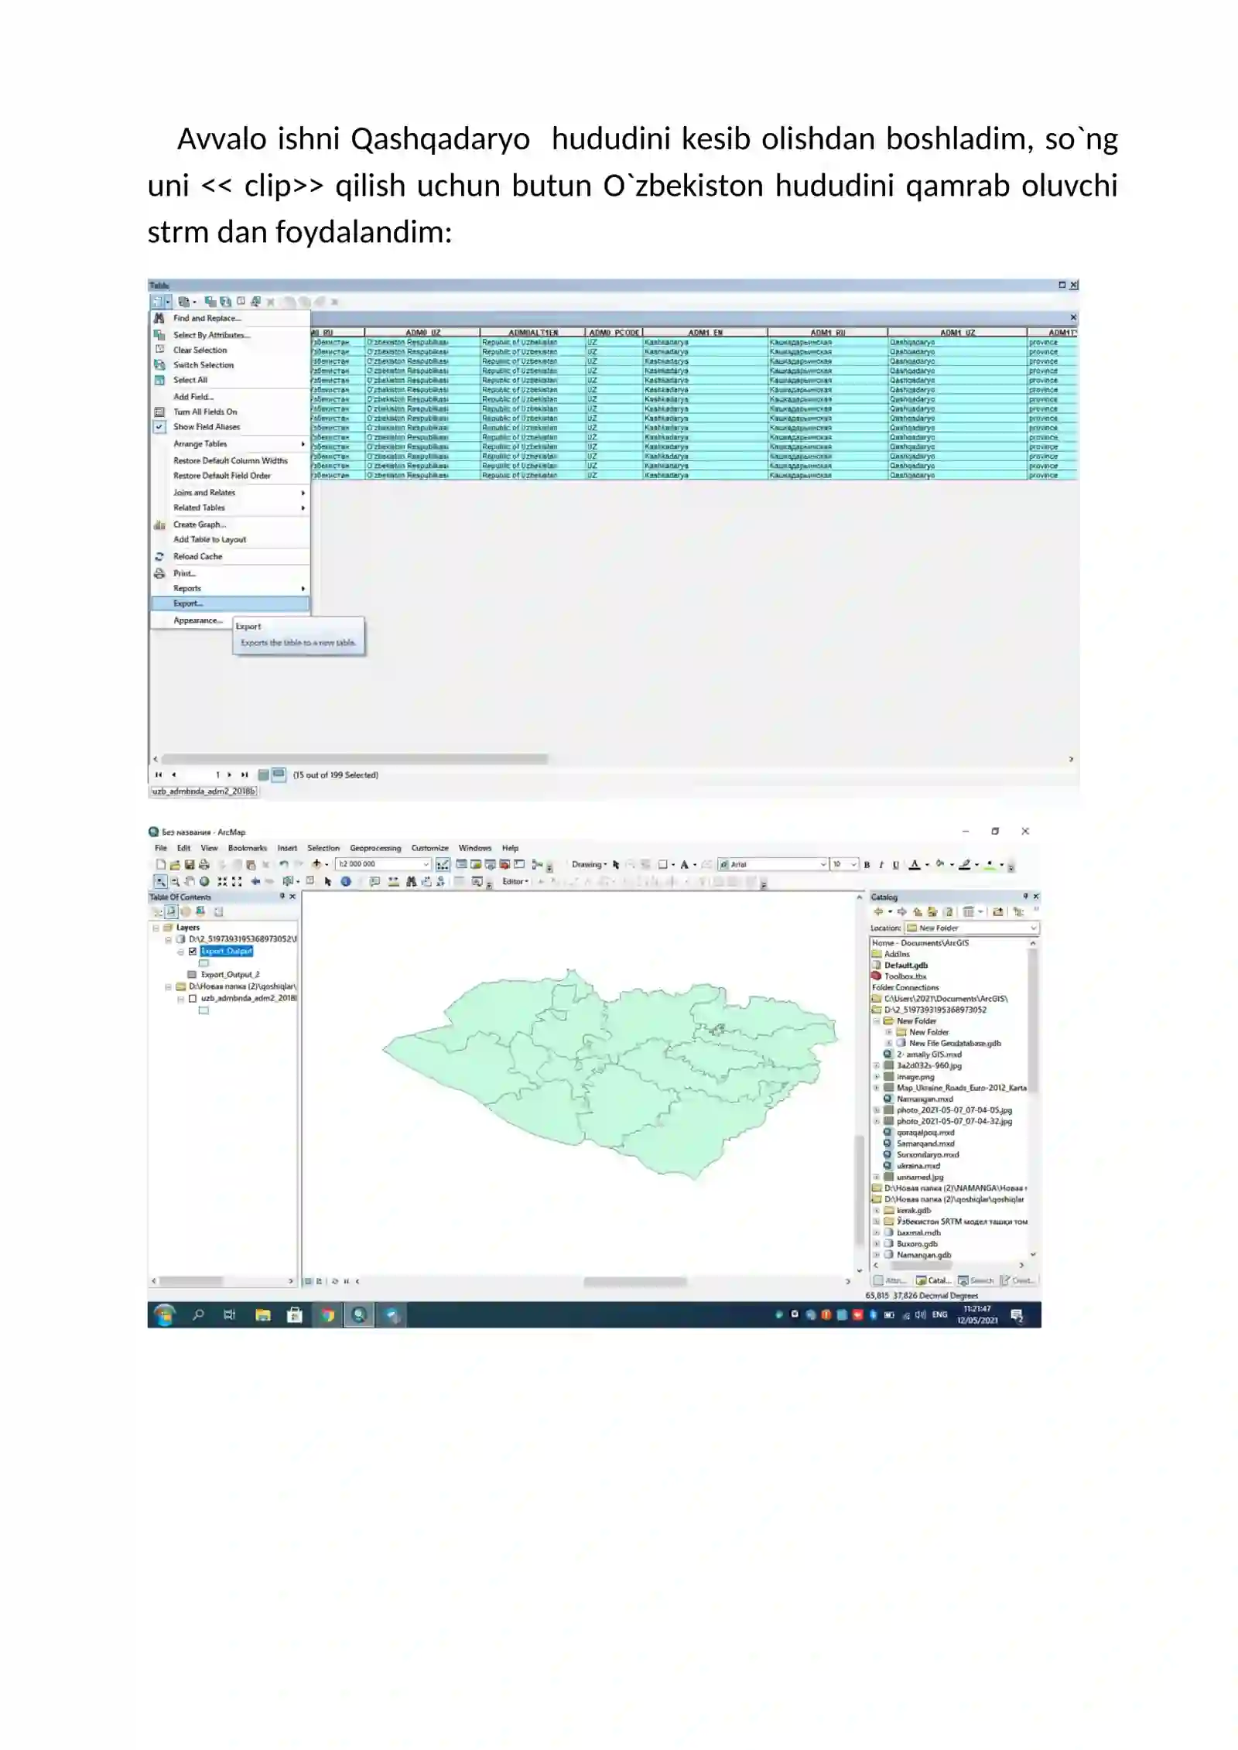Open the font size 10 dropdown
This screenshot has height=1750, width=1238.
pyautogui.click(x=854, y=864)
